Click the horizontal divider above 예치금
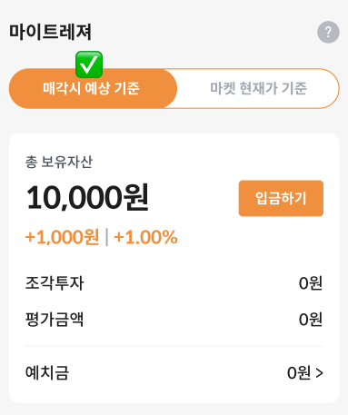 174,346
